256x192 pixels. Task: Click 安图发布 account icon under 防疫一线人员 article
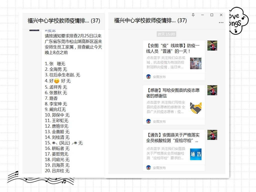(148, 77)
